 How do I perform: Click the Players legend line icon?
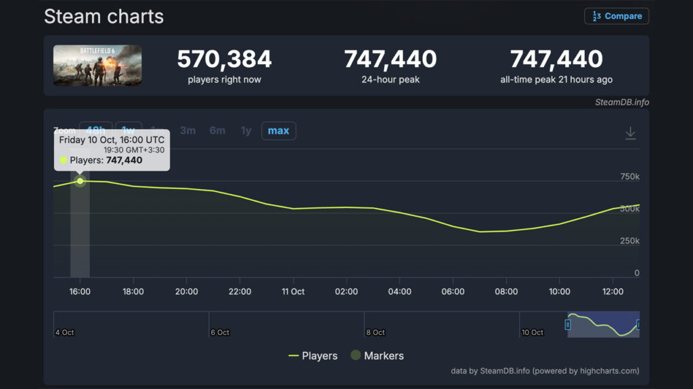pos(294,355)
